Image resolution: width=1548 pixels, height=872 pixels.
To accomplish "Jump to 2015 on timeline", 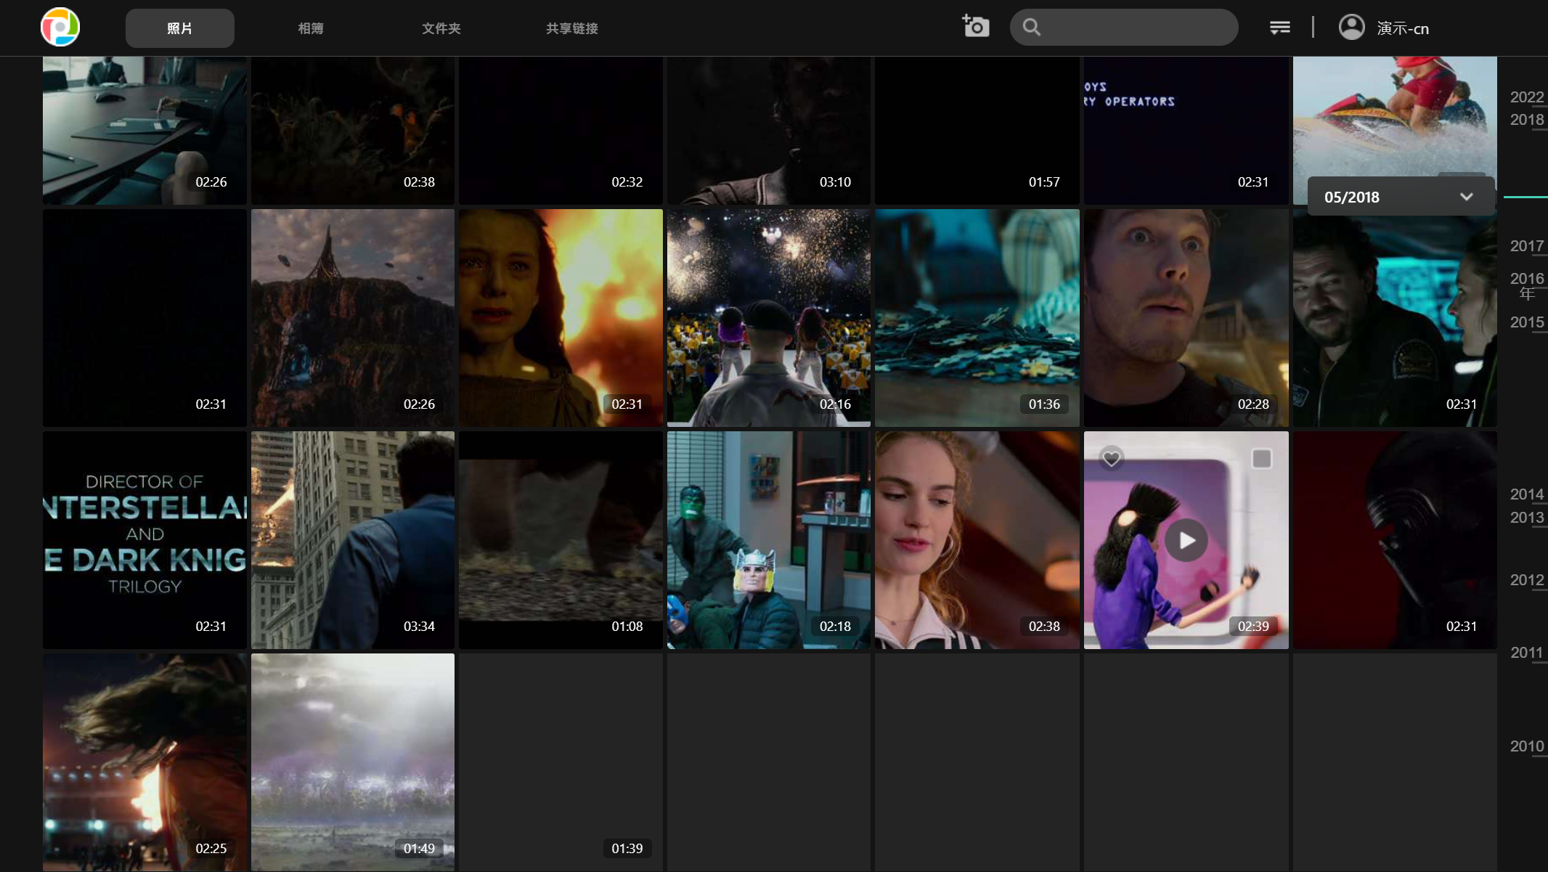I will click(1527, 322).
